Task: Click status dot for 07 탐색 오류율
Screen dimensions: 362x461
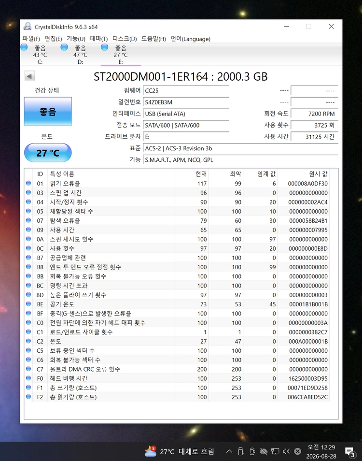Action: tap(28, 220)
